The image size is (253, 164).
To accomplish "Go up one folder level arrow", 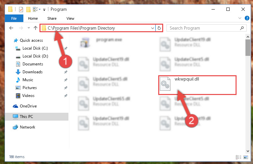I will pos(36,28).
